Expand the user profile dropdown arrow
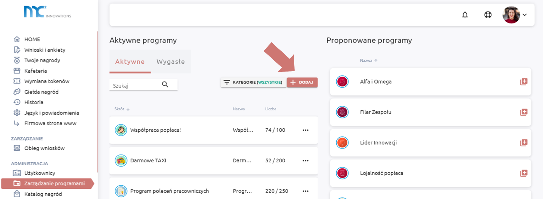Image resolution: width=543 pixels, height=199 pixels. 525,15
